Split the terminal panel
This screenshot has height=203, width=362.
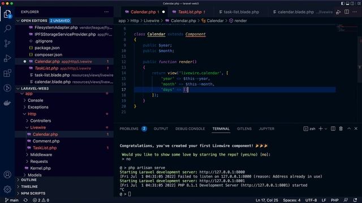(333, 129)
